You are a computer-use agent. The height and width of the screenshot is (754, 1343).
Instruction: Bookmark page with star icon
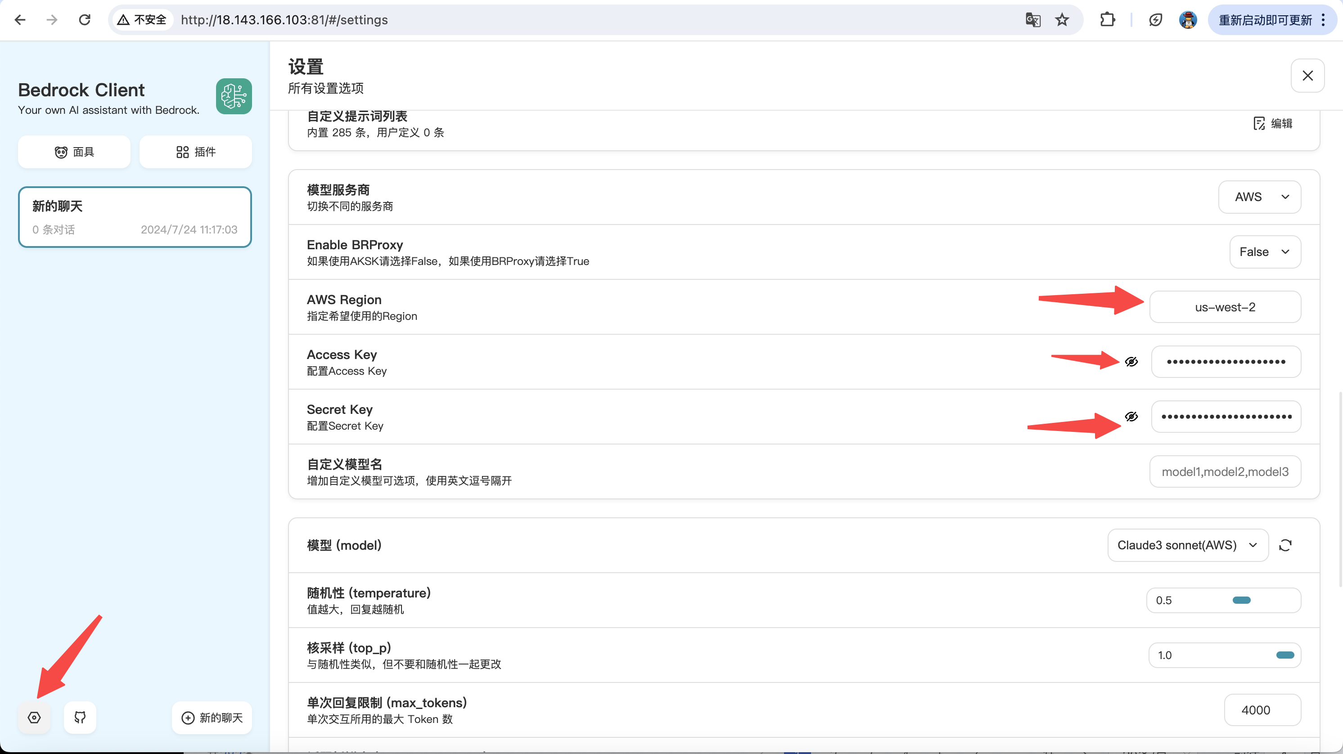1062,20
